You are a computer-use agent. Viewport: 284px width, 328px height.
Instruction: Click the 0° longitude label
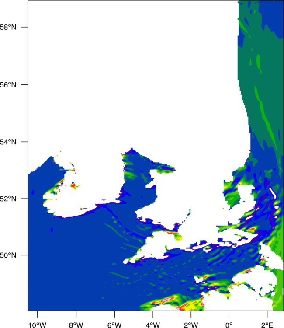[x=229, y=325]
